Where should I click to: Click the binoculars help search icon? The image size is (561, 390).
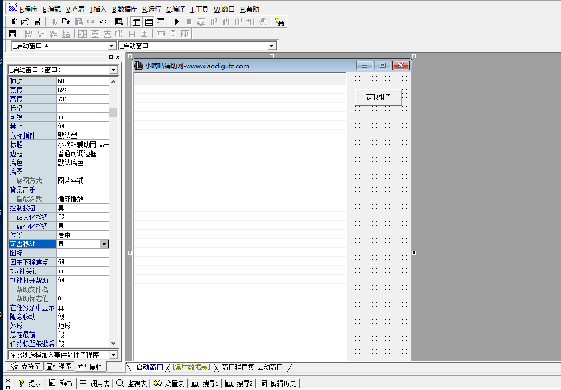[x=279, y=22]
